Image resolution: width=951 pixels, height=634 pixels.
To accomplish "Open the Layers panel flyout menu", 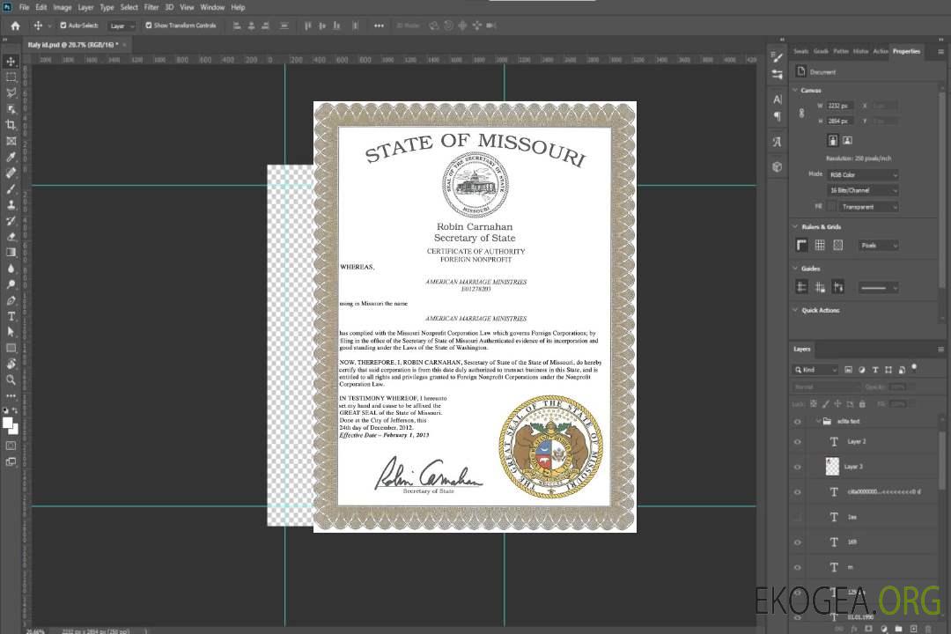I will 940,350.
